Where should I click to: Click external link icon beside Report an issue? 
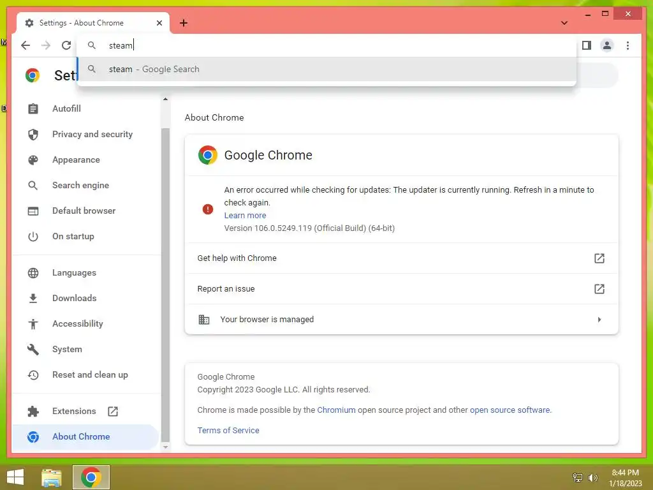pos(599,289)
